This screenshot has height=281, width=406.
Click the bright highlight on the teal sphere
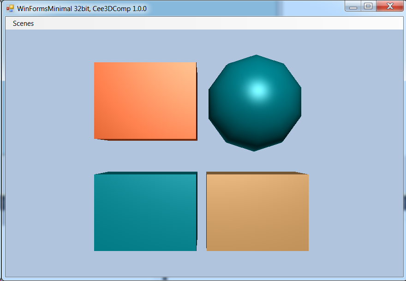(x=257, y=89)
